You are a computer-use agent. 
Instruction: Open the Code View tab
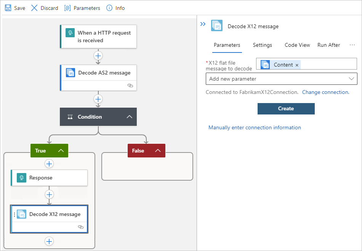[297, 45]
